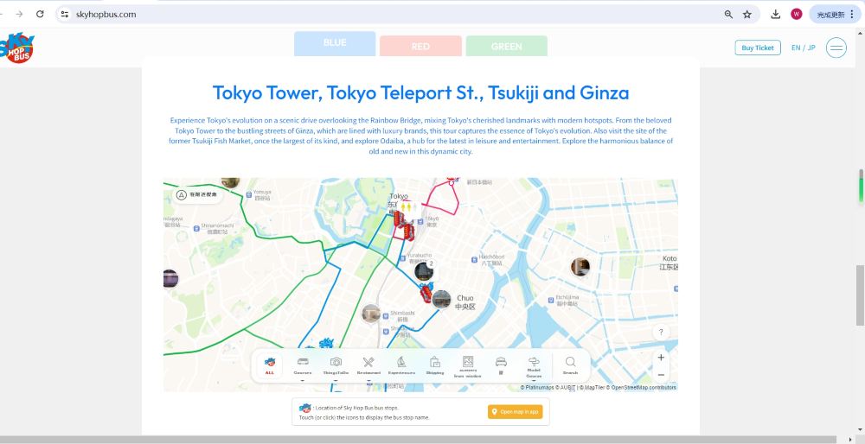
Task: Open photo thumbnail at map left edge
Action: pos(170,279)
